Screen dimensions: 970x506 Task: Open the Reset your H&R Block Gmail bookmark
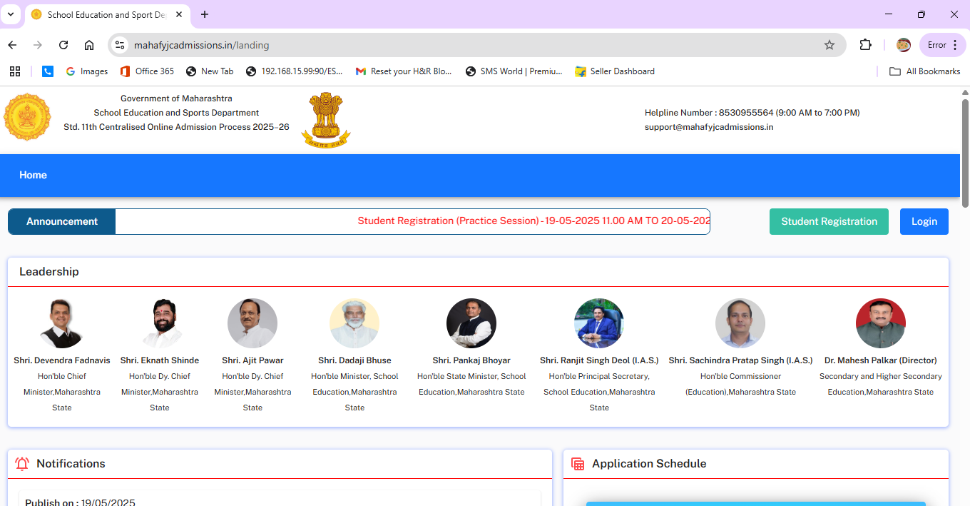[404, 71]
